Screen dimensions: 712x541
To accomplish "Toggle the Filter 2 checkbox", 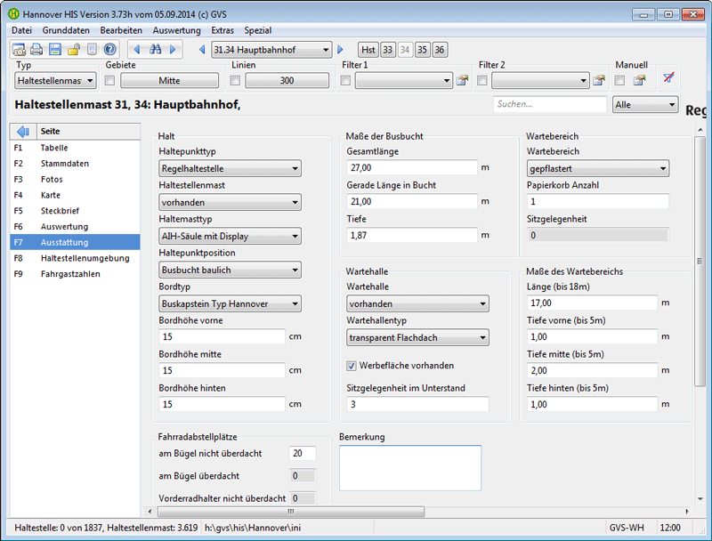I will click(482, 80).
